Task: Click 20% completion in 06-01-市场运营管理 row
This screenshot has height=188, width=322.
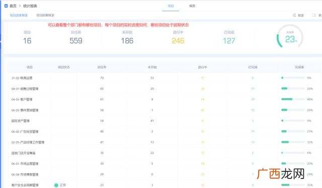Action: tap(310, 163)
